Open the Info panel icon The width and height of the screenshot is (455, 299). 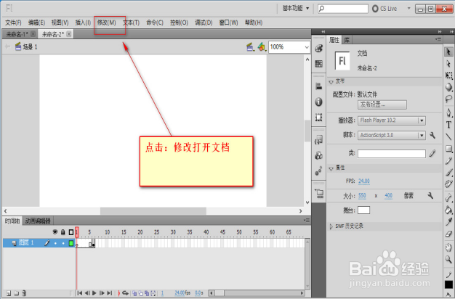tap(318, 102)
